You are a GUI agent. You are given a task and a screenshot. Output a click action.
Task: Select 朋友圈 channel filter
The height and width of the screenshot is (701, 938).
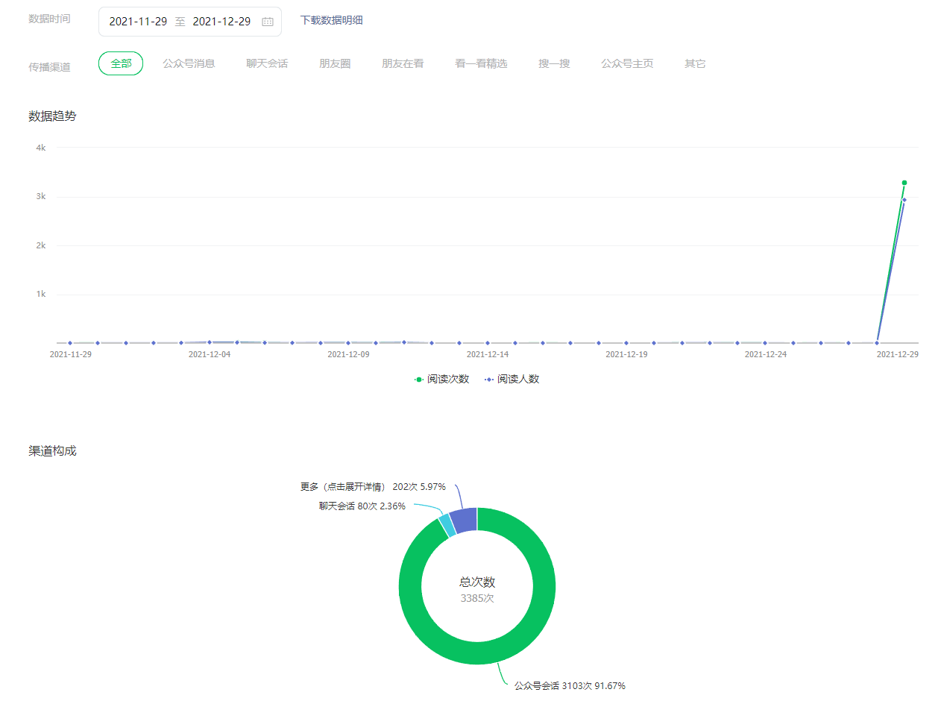pos(335,64)
